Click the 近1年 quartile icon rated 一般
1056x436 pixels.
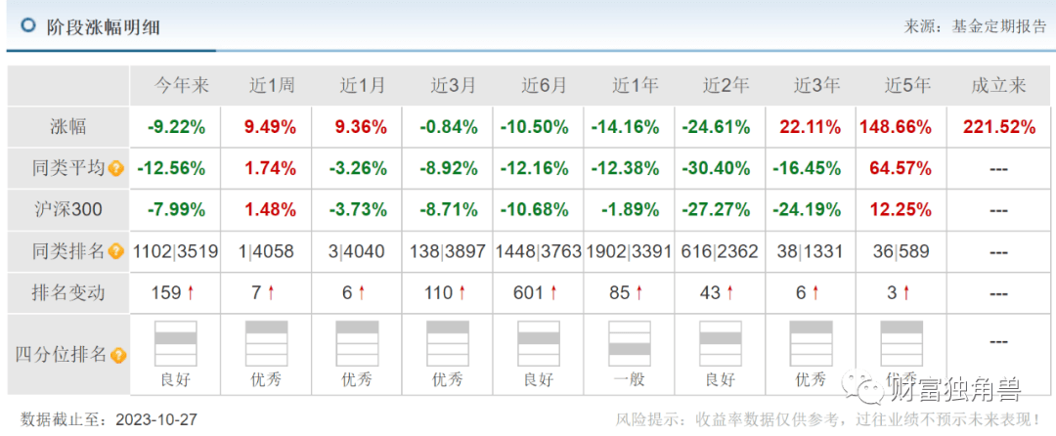631,343
